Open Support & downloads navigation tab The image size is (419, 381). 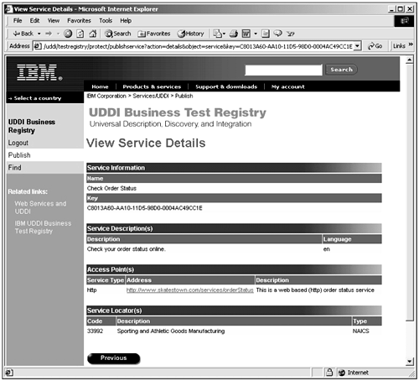(x=226, y=86)
